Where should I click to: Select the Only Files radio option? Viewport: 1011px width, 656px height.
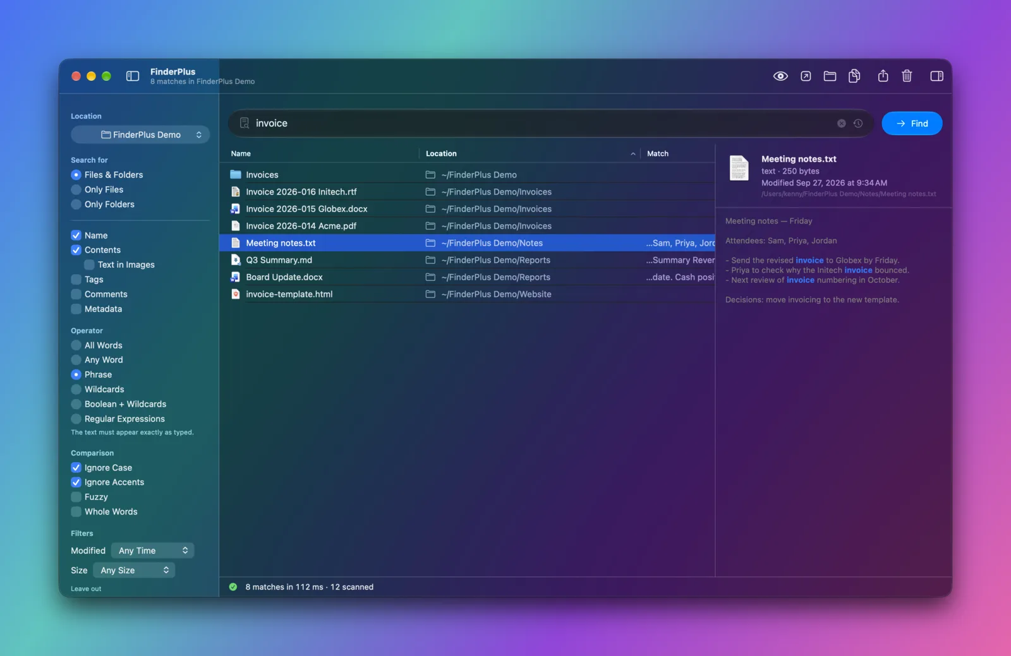pos(76,189)
